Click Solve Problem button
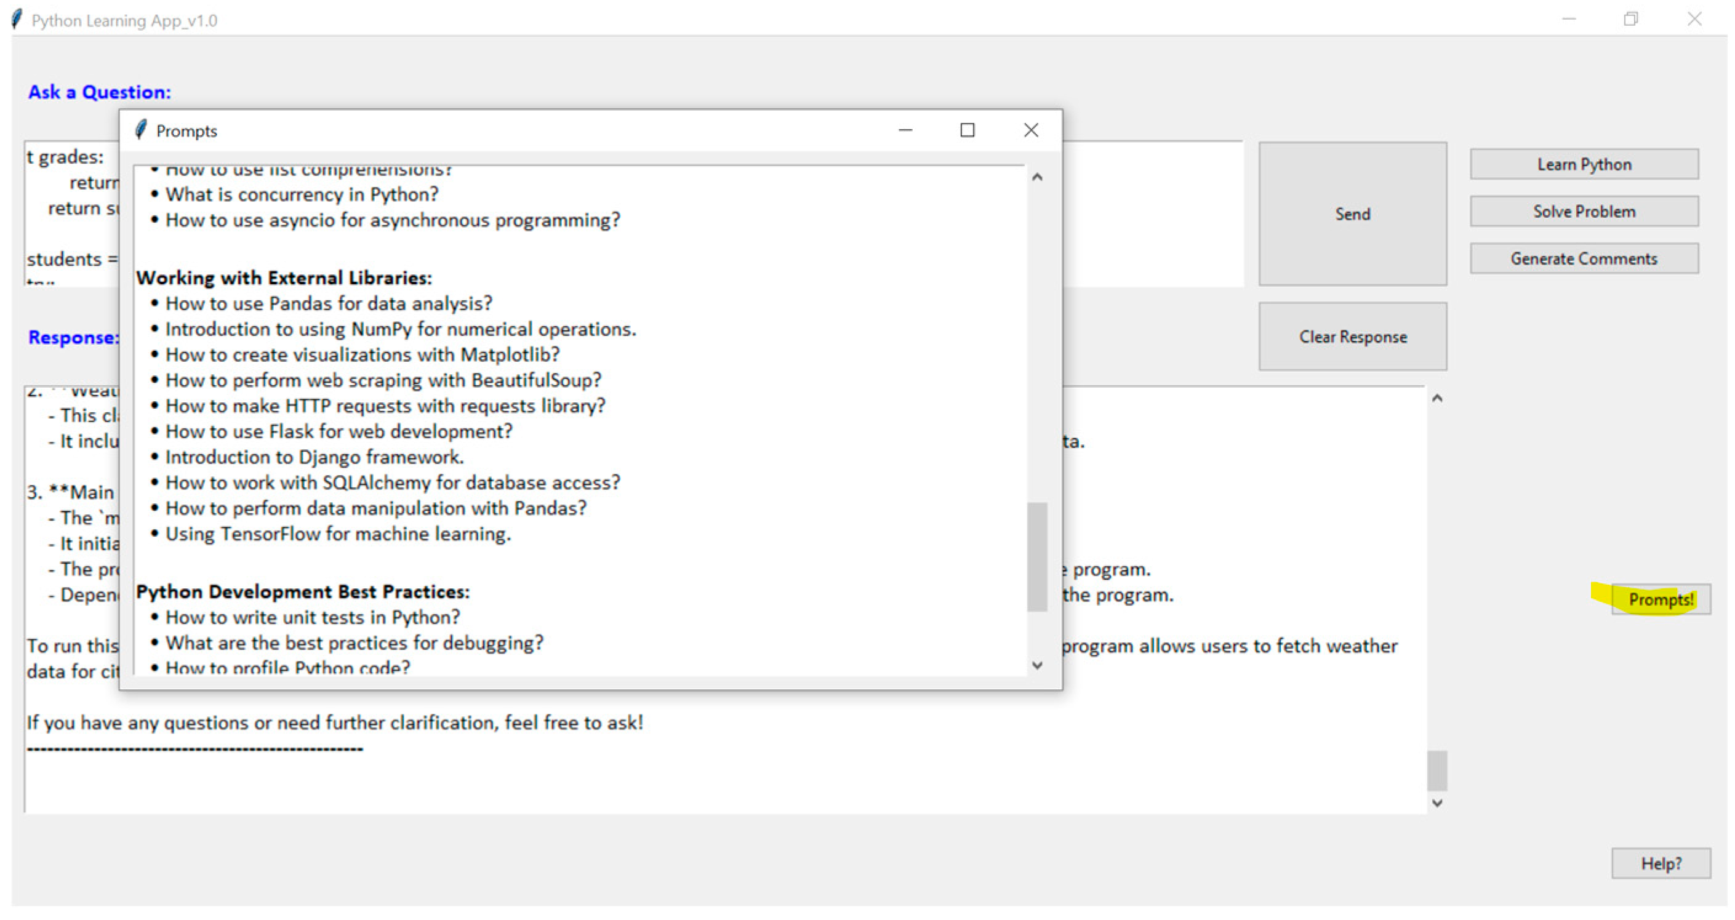The width and height of the screenshot is (1735, 920). 1584,212
